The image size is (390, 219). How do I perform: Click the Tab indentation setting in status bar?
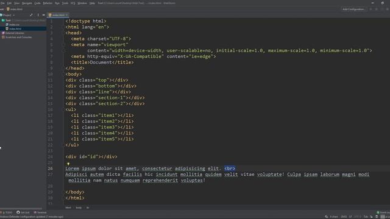coord(366,217)
